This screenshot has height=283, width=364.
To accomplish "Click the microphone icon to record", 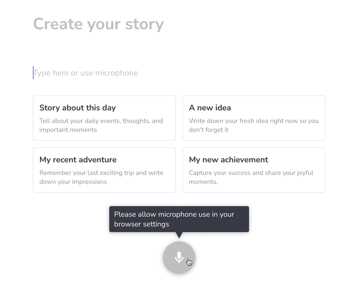I will point(179,257).
